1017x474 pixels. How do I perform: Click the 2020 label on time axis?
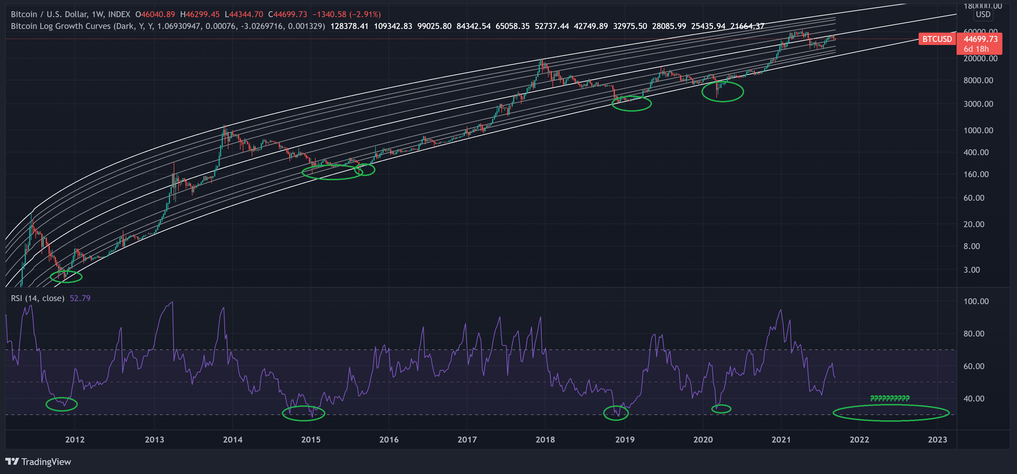tap(703, 440)
